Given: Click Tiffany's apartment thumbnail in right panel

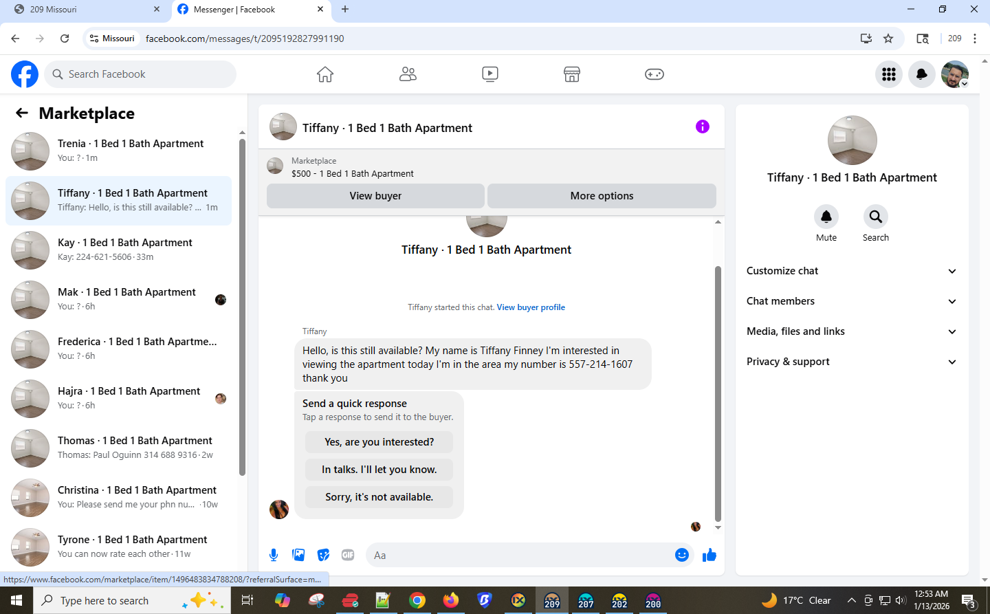Looking at the screenshot, I should click(852, 140).
